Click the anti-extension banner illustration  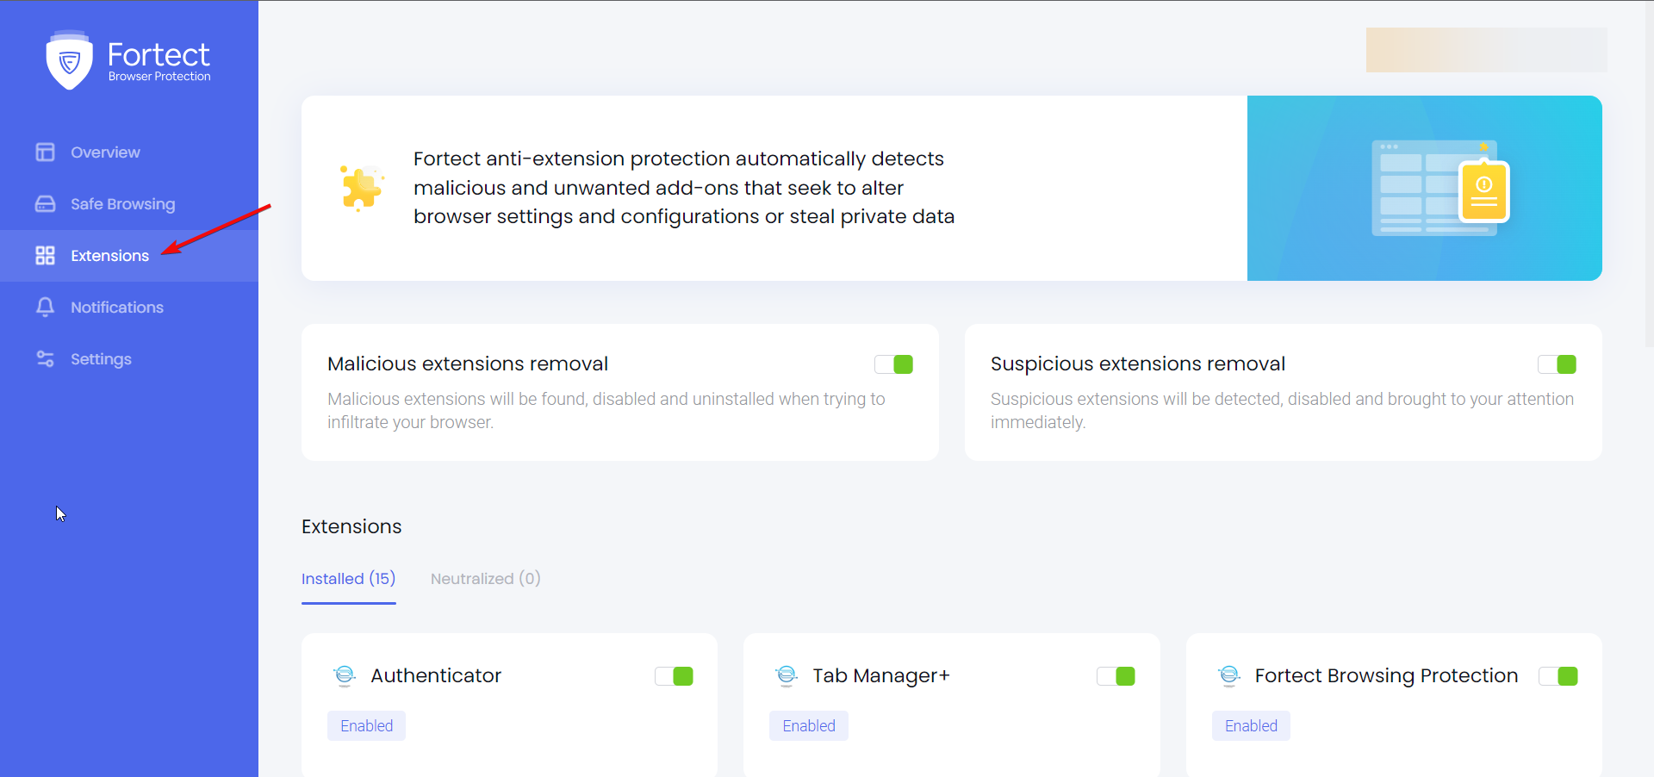pos(1439,188)
